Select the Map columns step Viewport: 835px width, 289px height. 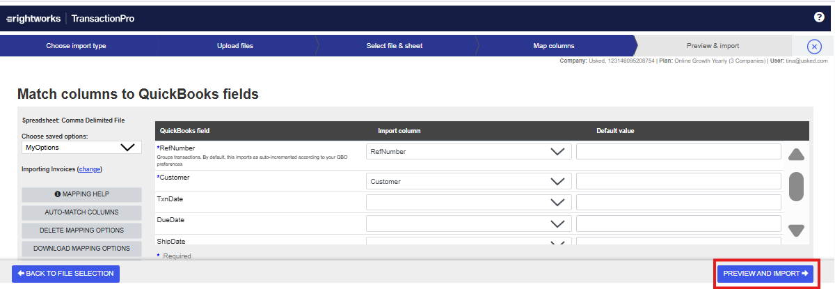[x=554, y=46]
